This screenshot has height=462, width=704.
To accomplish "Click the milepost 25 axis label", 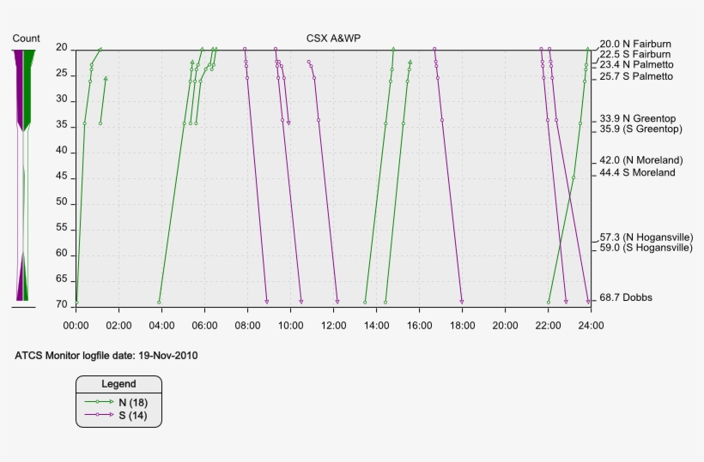I will coord(62,74).
